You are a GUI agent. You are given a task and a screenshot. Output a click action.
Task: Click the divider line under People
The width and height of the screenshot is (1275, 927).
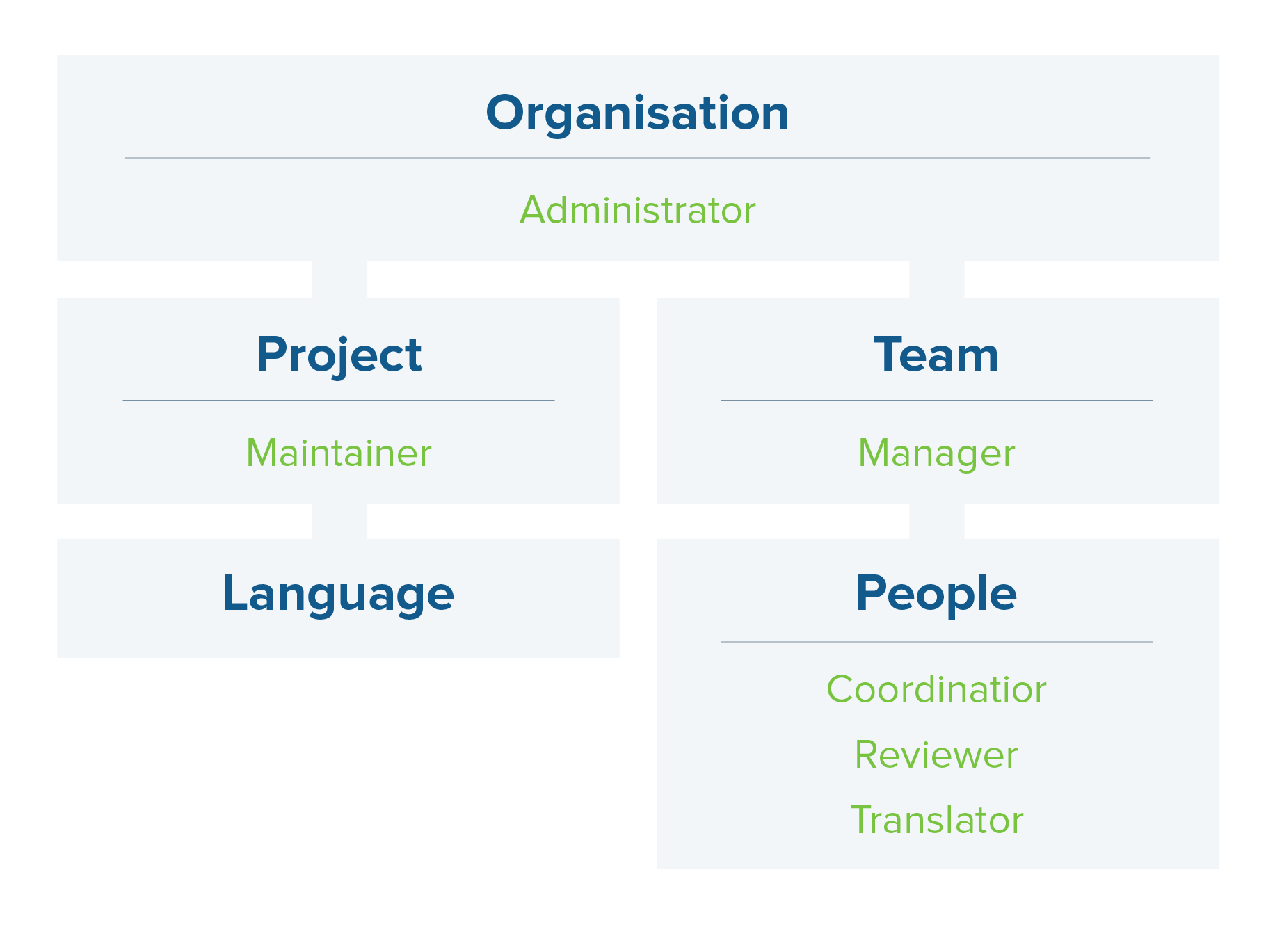936,641
